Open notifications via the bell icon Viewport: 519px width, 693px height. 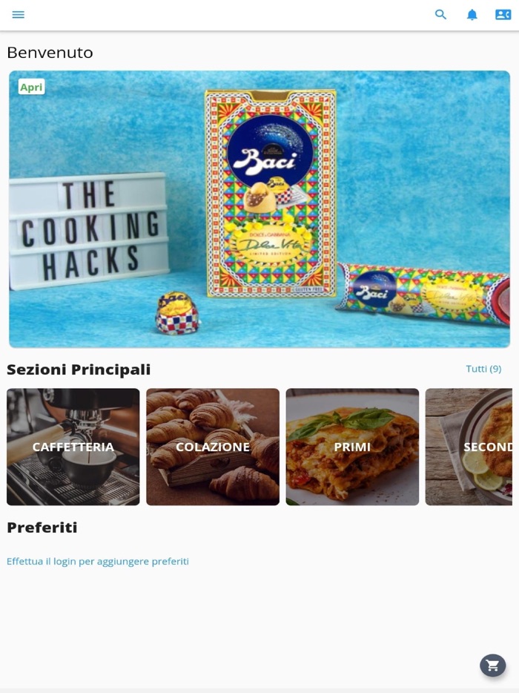[x=472, y=15]
